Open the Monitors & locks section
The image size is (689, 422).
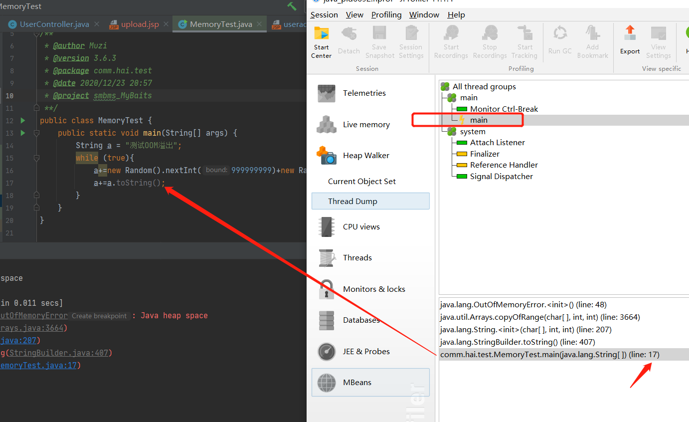point(370,289)
